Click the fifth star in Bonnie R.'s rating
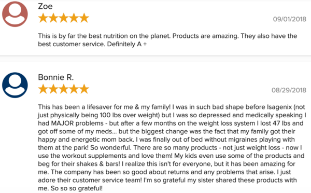 [x=84, y=89]
